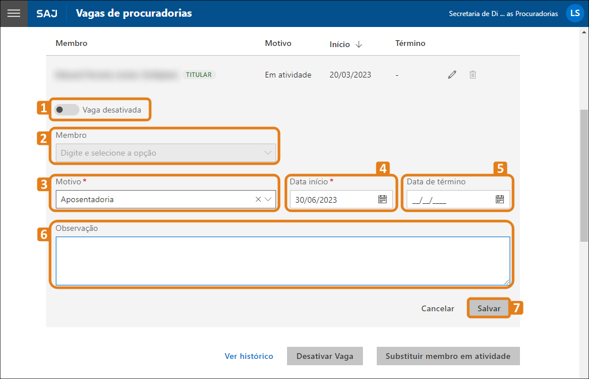Click the Salvar button
Image resolution: width=589 pixels, height=379 pixels.
tap(488, 308)
